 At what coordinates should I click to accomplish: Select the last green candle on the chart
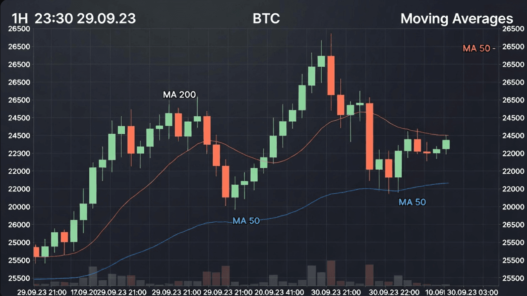click(x=446, y=144)
